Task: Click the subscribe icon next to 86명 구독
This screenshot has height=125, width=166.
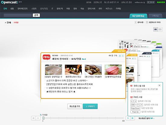Action: (120, 56)
